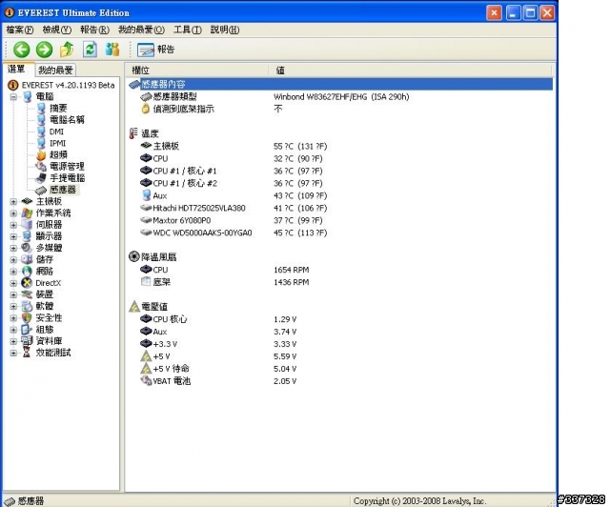
Task: Expand the 顯示器 tree node
Action: pyautogui.click(x=13, y=236)
